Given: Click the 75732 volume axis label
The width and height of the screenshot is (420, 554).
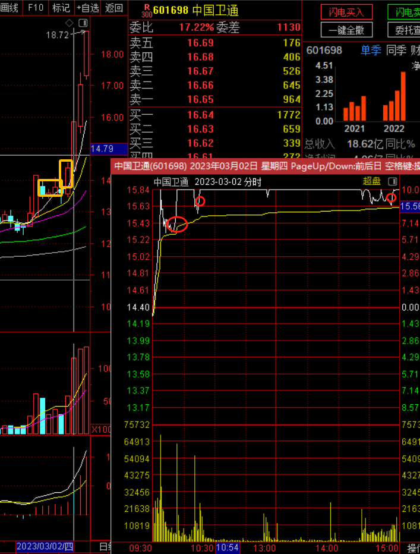Looking at the screenshot, I should (x=137, y=424).
